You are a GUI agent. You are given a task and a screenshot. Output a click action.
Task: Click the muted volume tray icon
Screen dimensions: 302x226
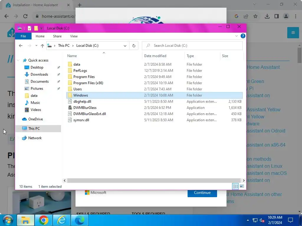[x=262, y=220]
